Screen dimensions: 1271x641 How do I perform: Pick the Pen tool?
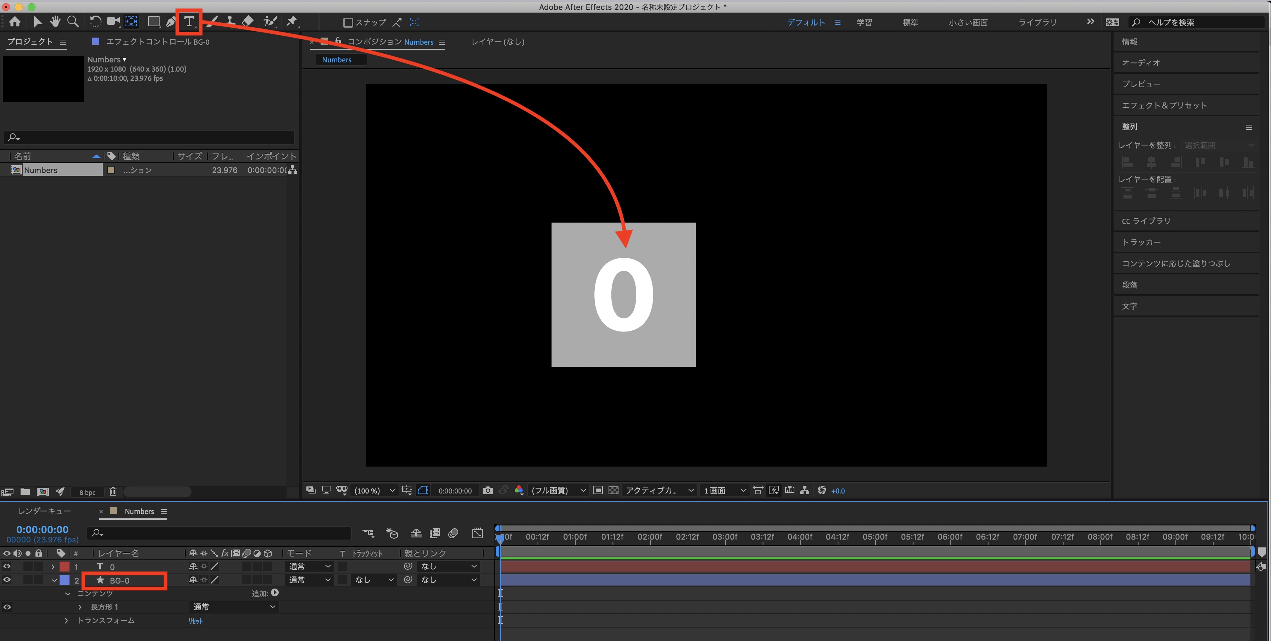pos(171,22)
